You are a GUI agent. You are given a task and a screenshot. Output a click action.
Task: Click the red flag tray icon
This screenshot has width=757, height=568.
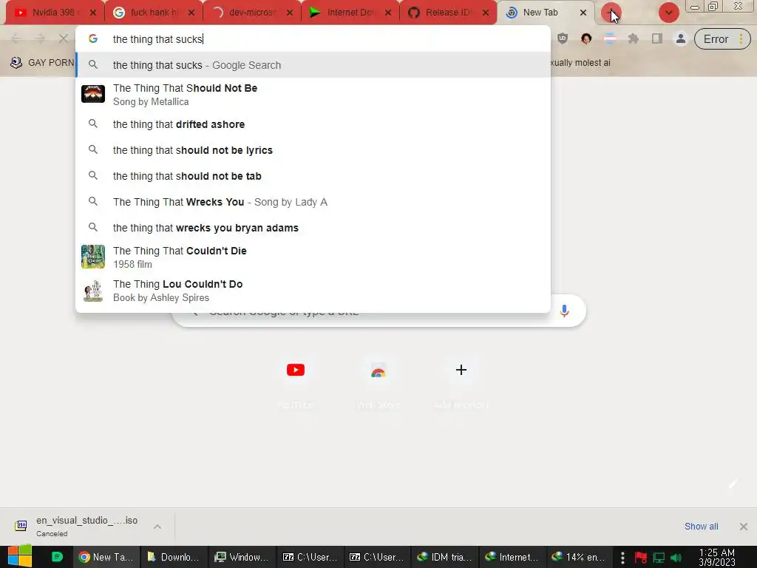pos(641,558)
